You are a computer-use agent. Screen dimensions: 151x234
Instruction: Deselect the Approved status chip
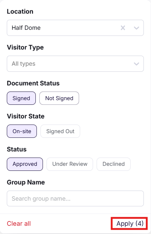[25, 164]
